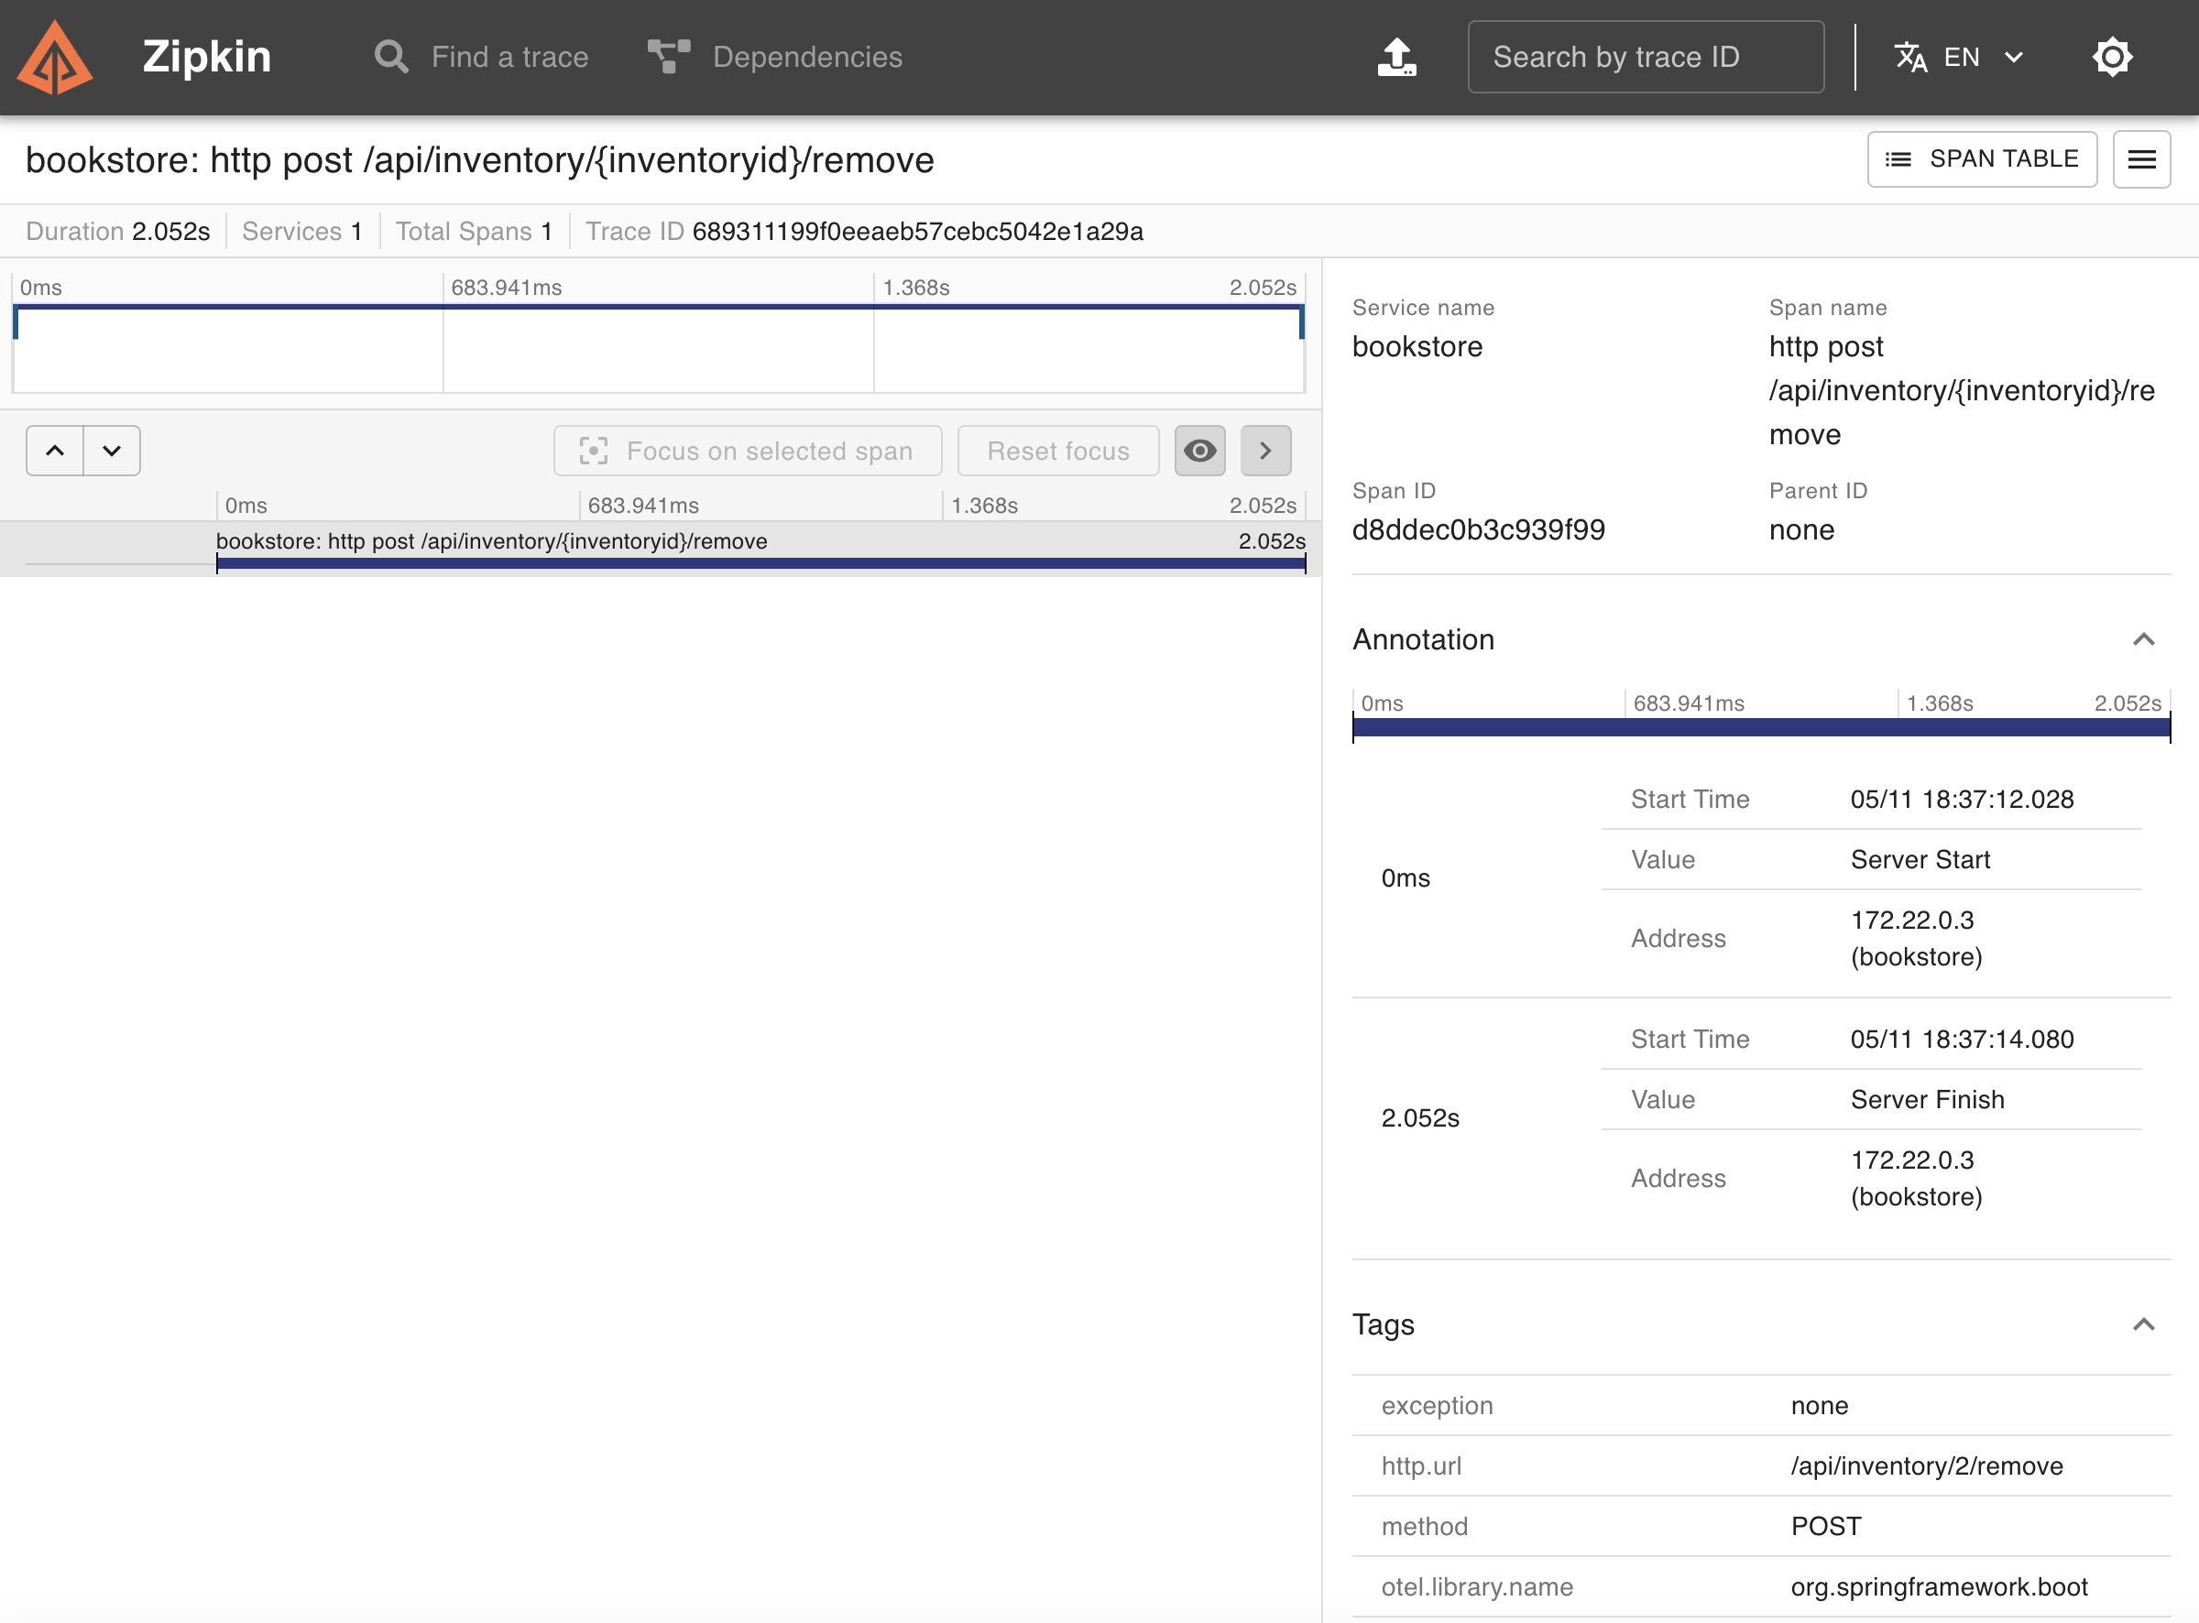Click the exception tag row

[x=1761, y=1406]
